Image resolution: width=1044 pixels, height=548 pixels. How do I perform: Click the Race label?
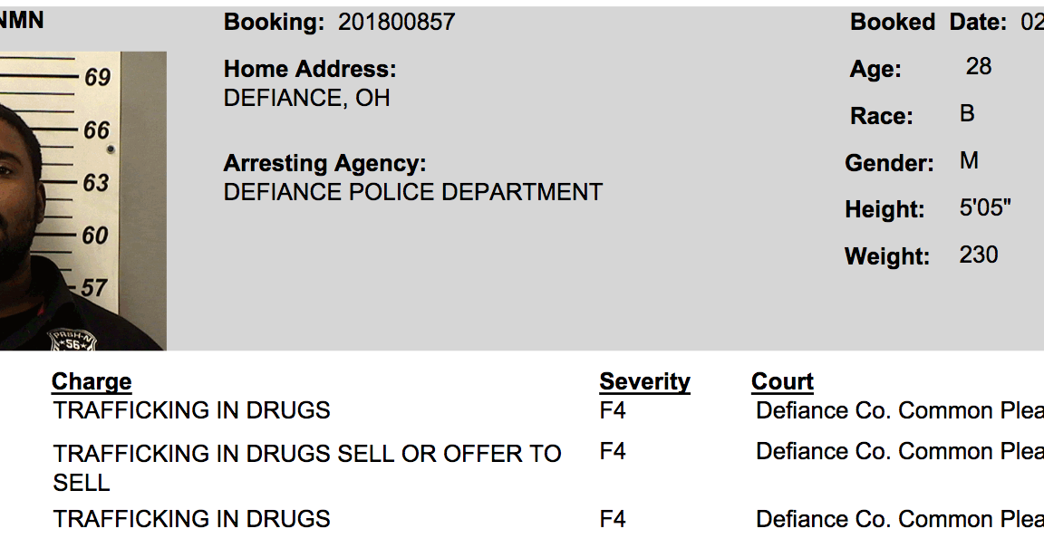coord(881,117)
